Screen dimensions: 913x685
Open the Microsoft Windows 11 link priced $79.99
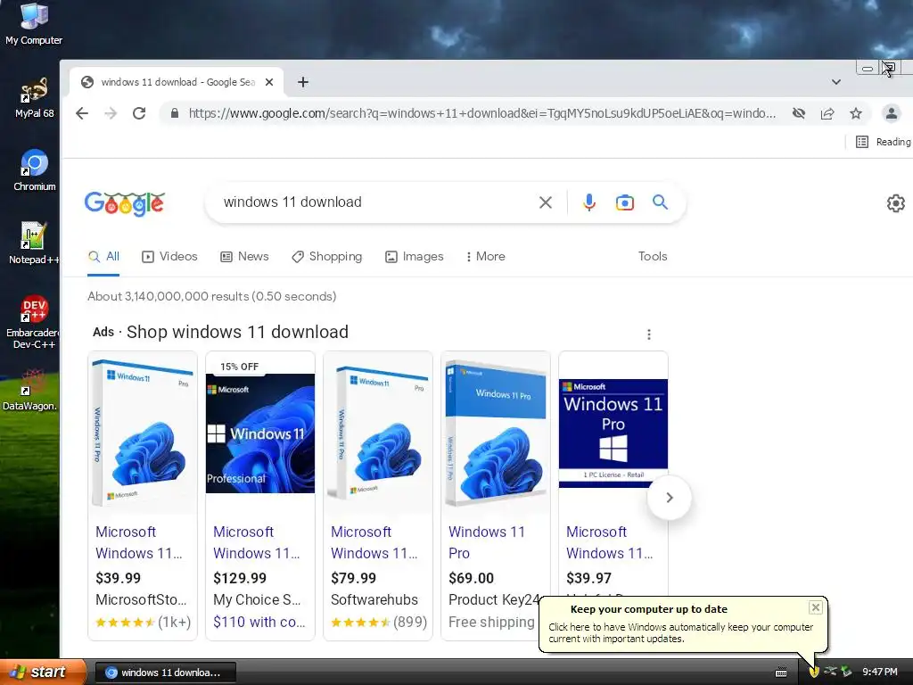click(x=374, y=542)
